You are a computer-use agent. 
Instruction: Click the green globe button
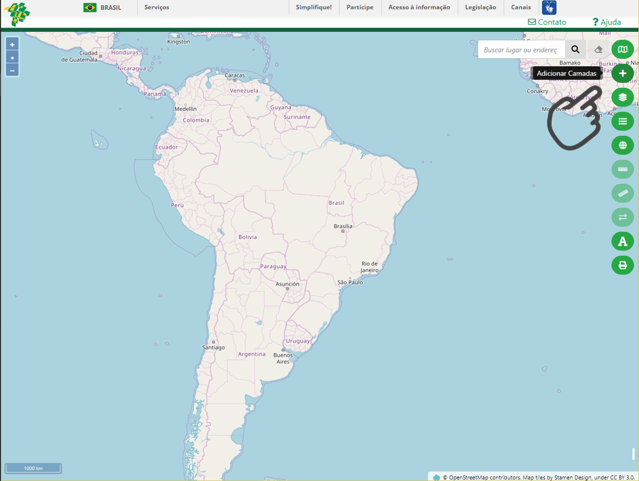tap(622, 145)
